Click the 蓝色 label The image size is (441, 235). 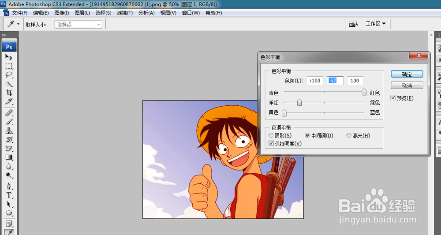(374, 112)
